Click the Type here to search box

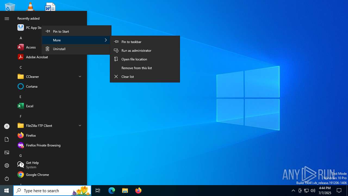(x=52, y=191)
